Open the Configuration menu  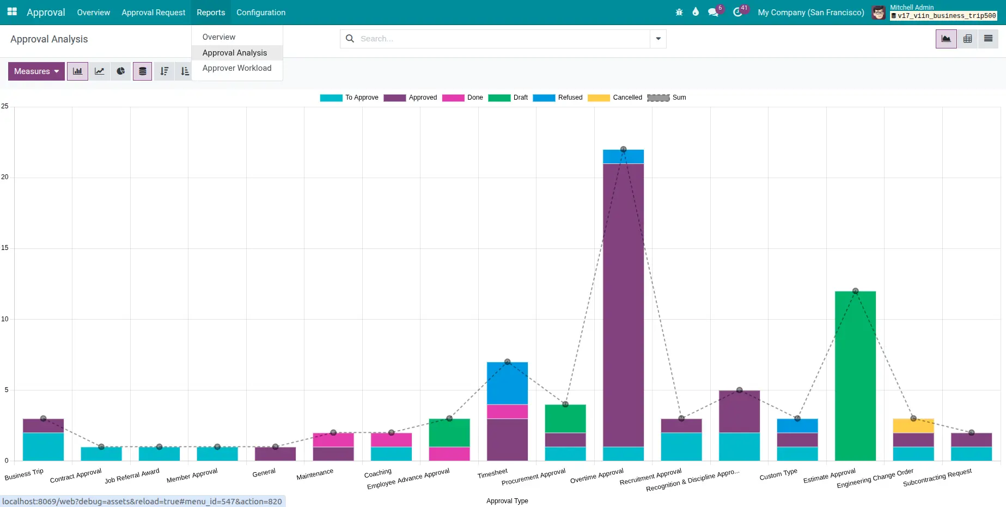tap(260, 12)
